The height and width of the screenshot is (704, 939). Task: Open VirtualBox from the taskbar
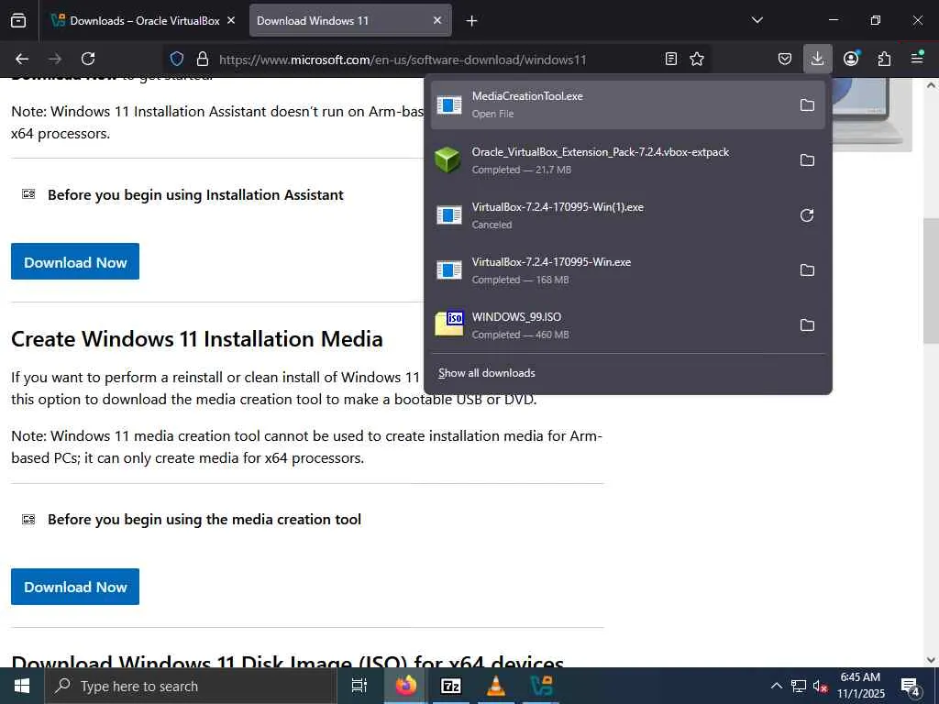click(x=541, y=686)
